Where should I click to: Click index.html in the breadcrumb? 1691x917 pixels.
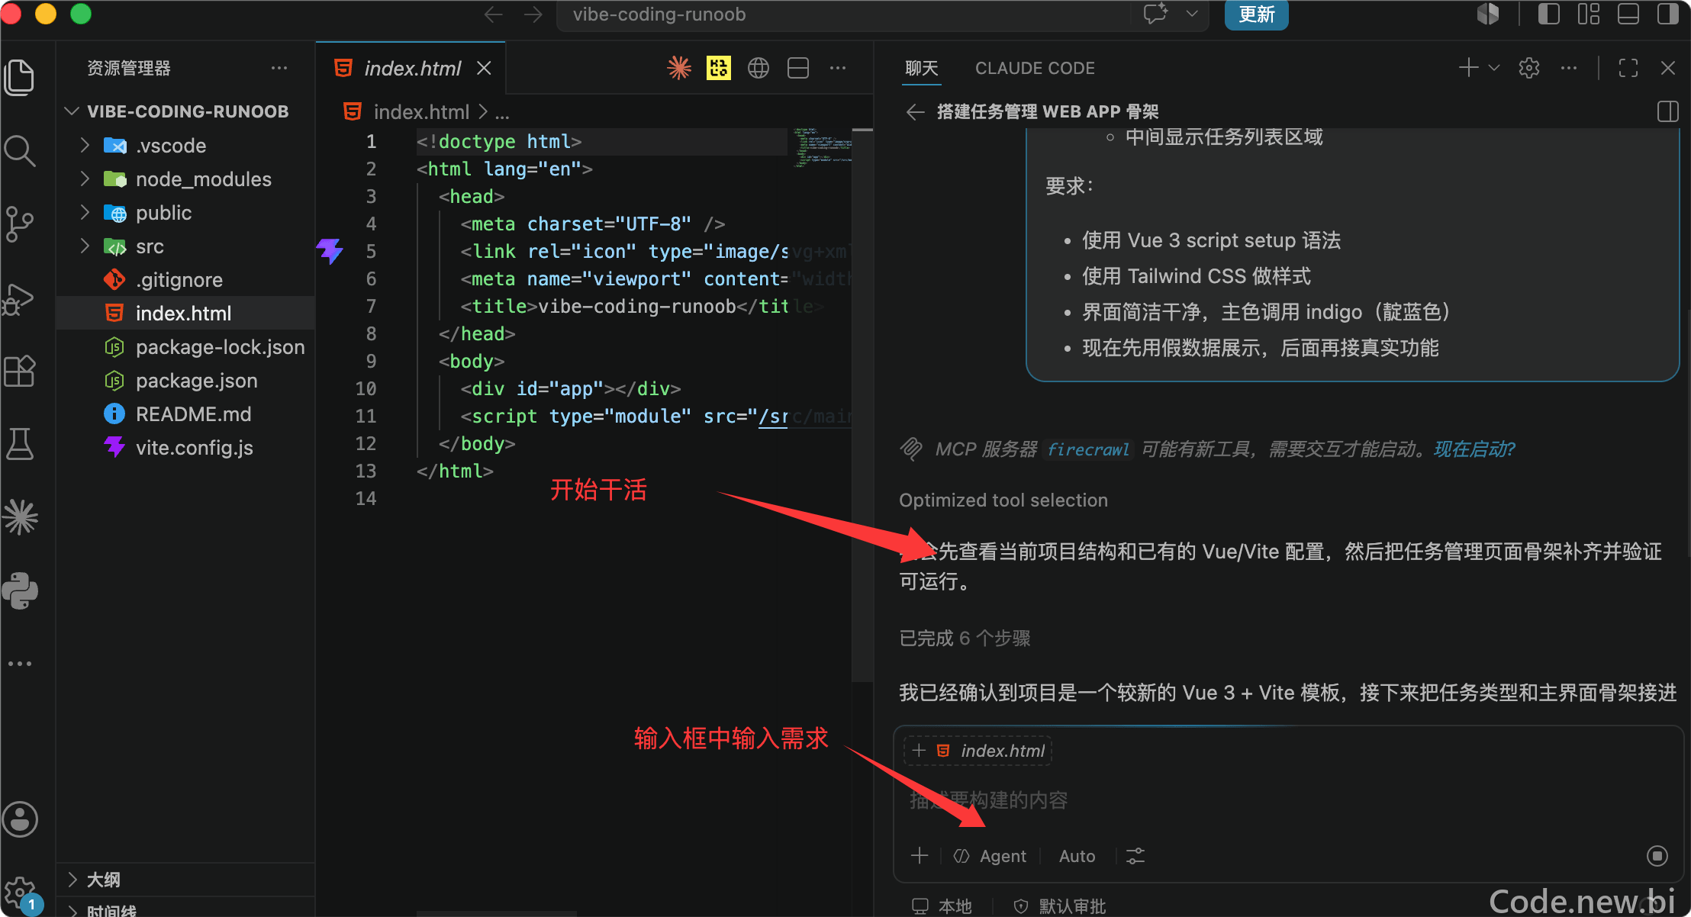click(x=421, y=112)
